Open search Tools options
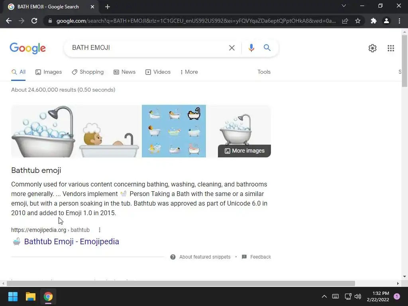Image resolution: width=408 pixels, height=306 pixels. click(264, 72)
